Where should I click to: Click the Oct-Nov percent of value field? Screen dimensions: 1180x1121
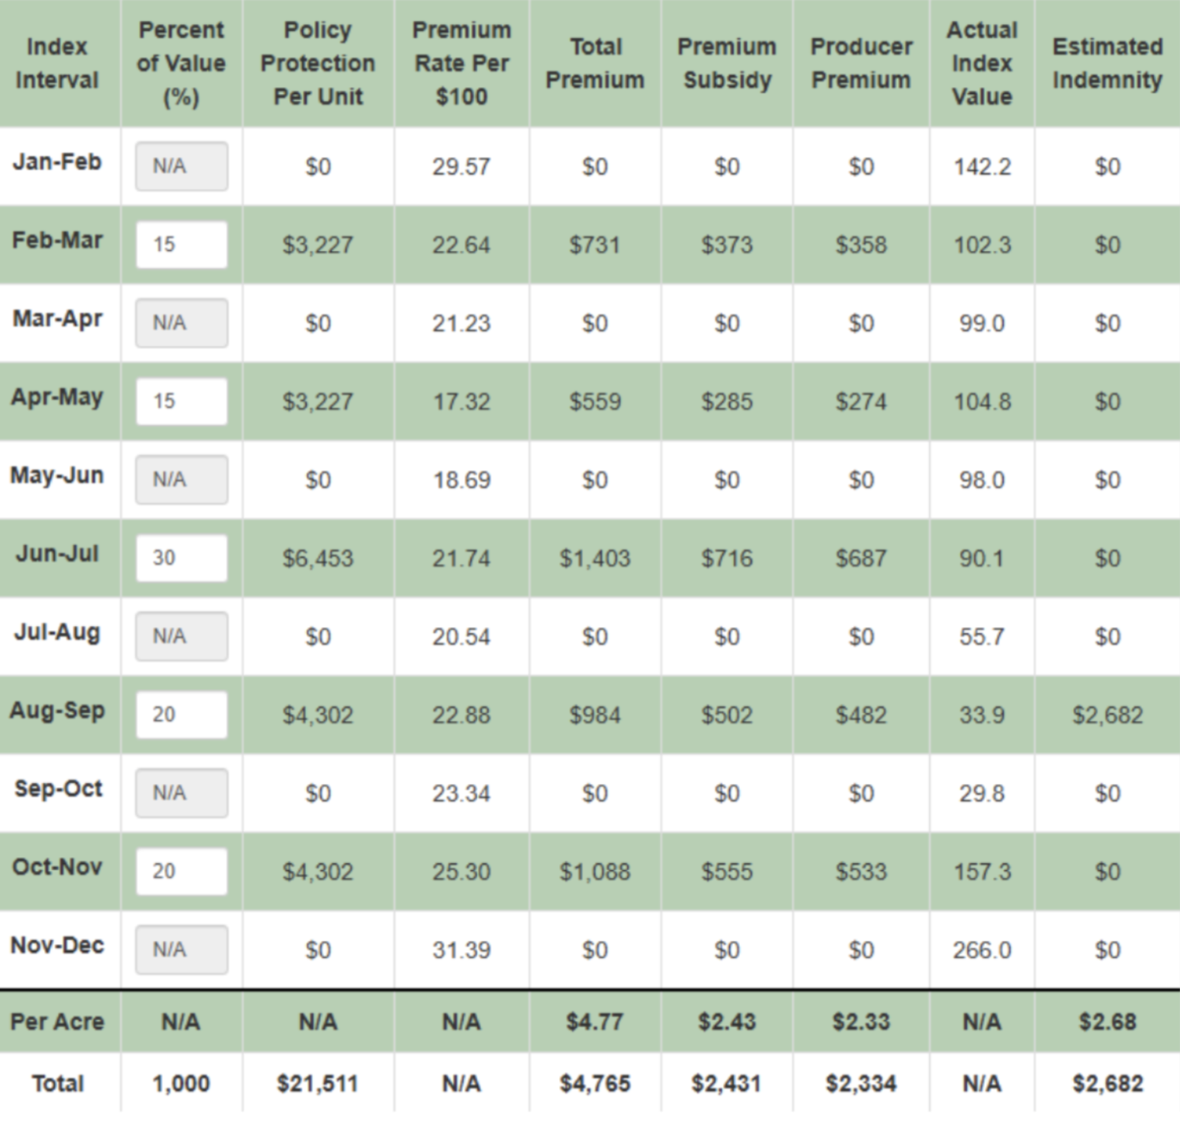point(181,872)
